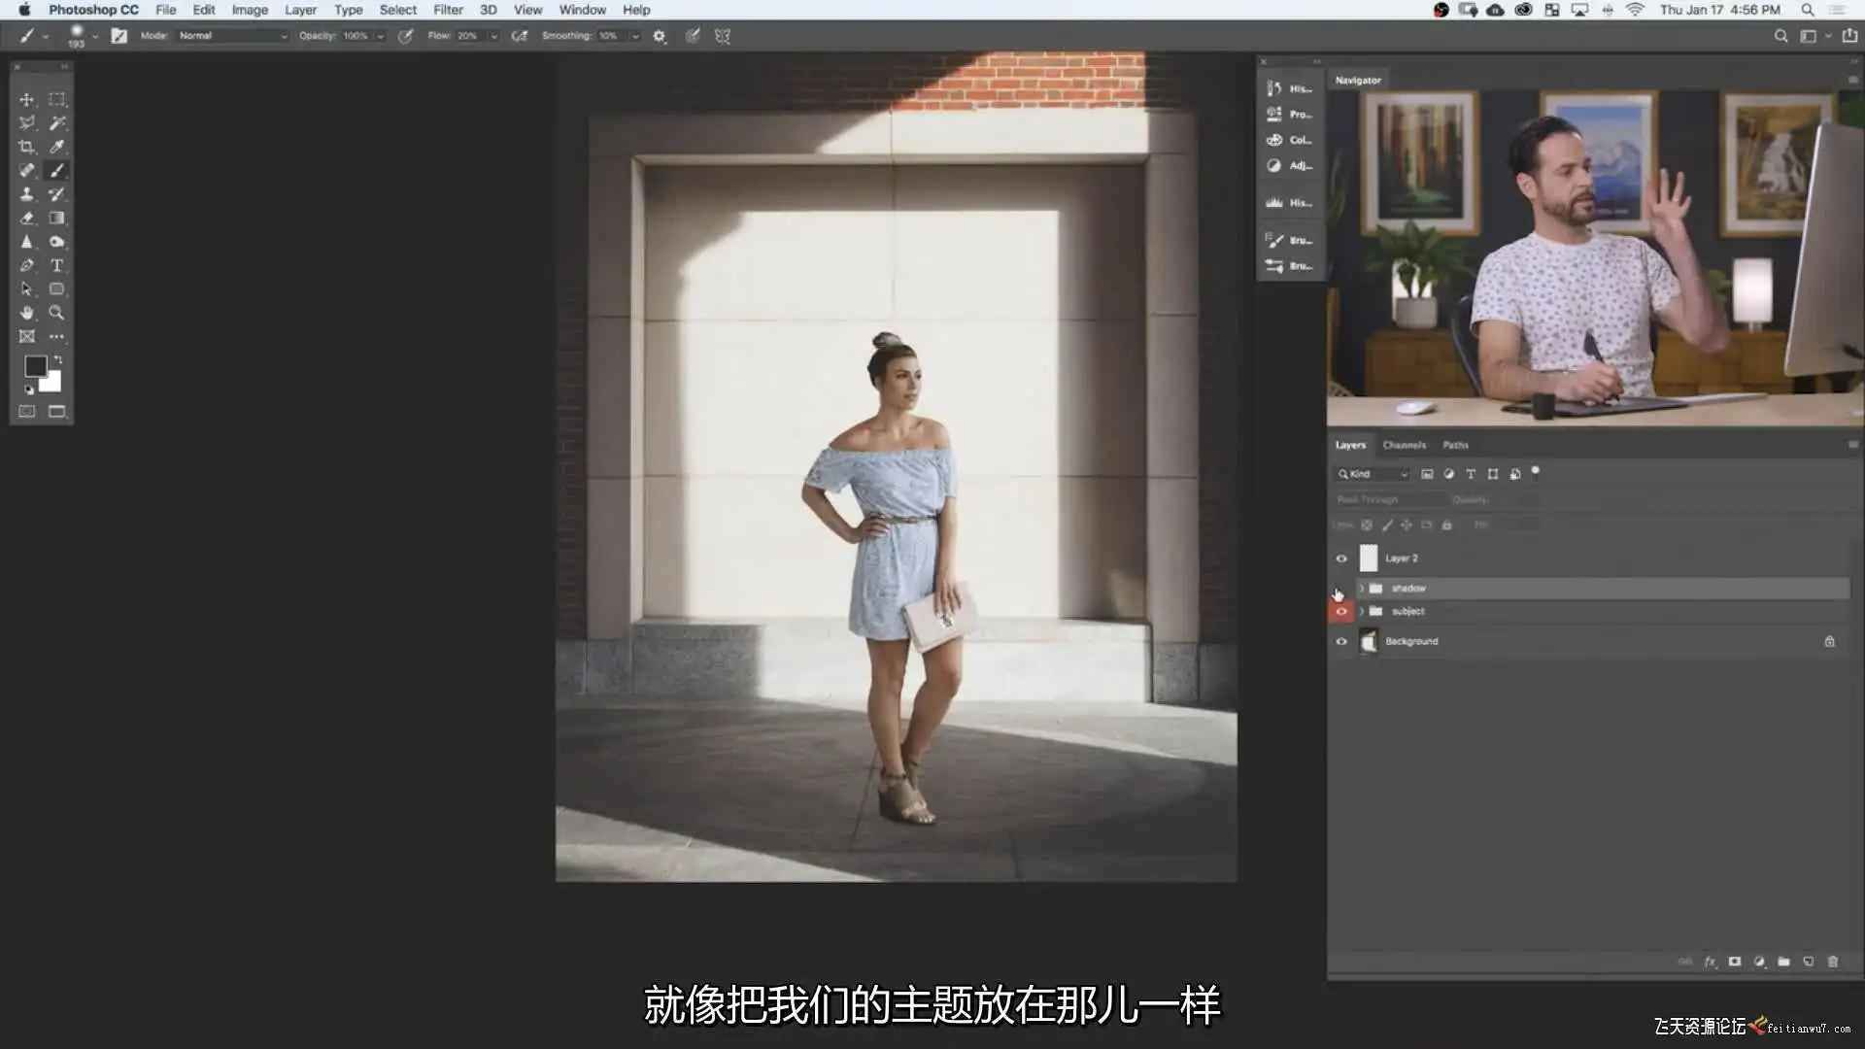Select the Gradient tool
Viewport: 1865px width, 1049px height.
click(56, 218)
